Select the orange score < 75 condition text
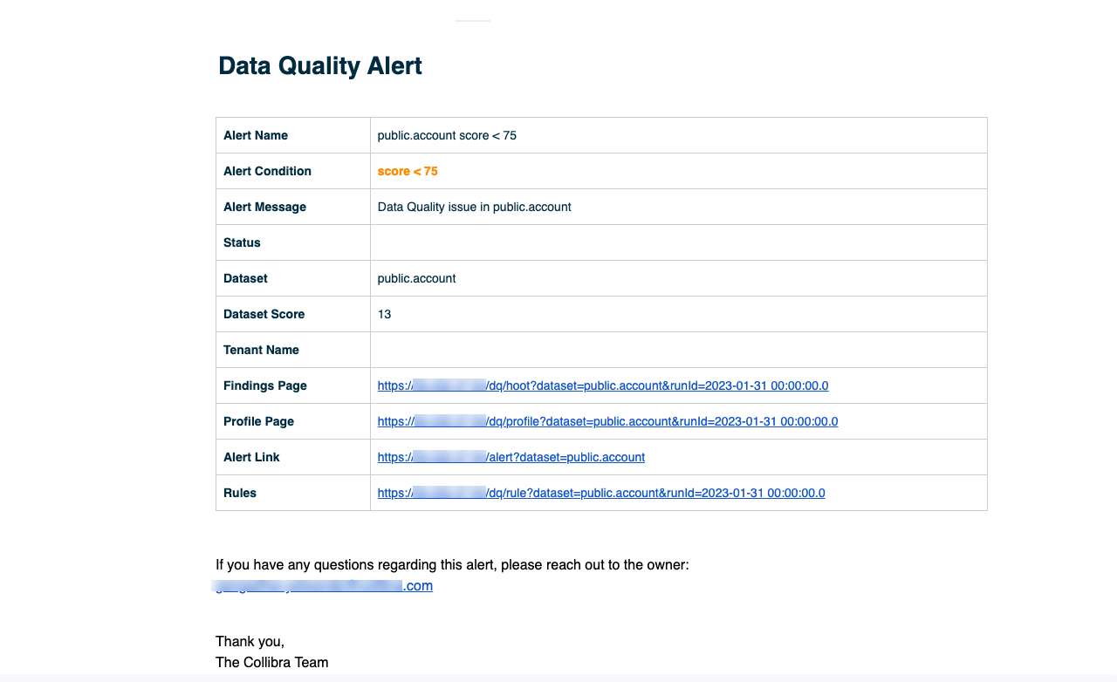Viewport: 1117px width, 682px height. click(x=408, y=171)
